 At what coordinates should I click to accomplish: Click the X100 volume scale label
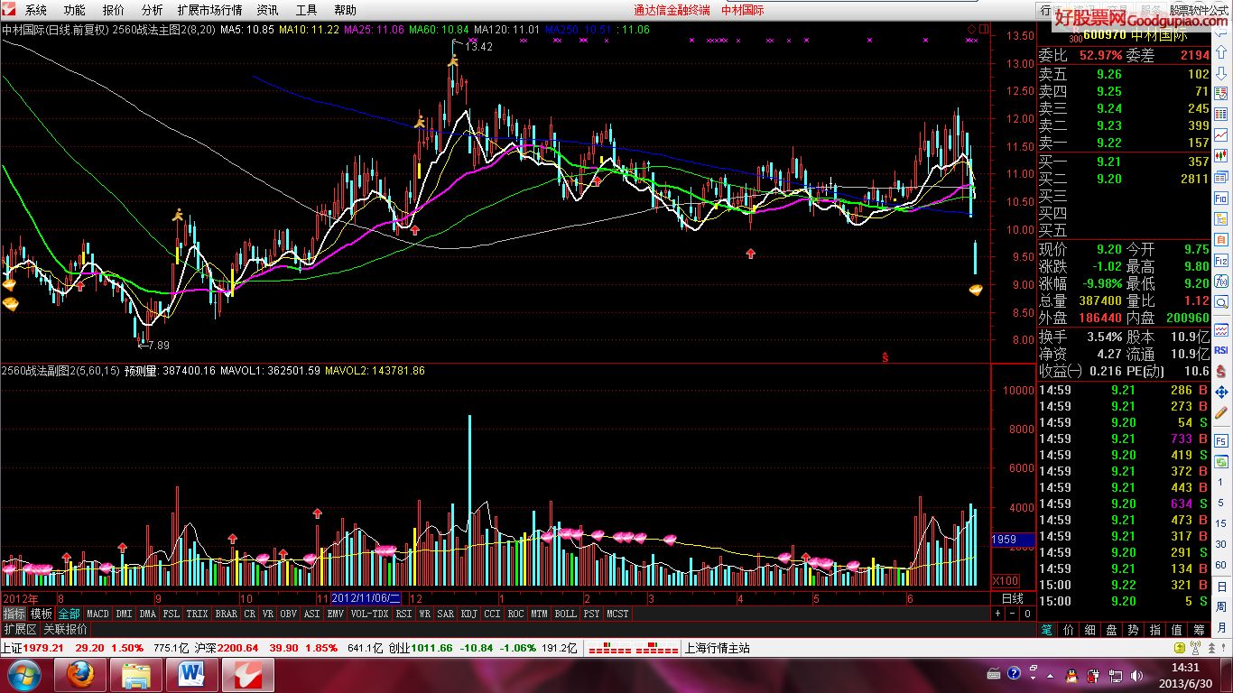[1006, 580]
